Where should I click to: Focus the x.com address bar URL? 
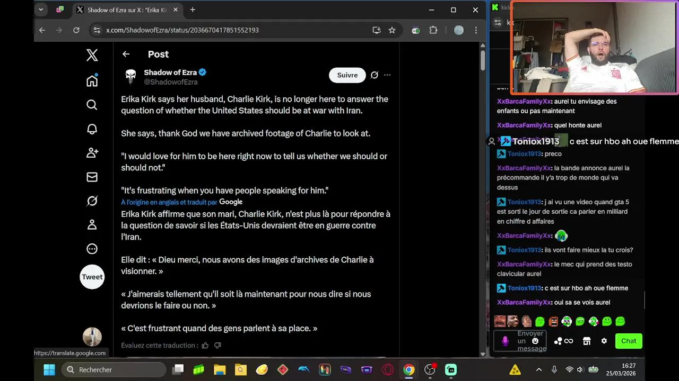point(182,30)
